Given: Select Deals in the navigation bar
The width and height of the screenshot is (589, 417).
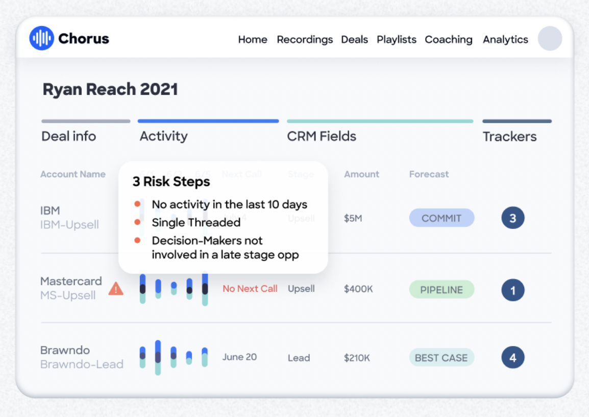Looking at the screenshot, I should pyautogui.click(x=354, y=39).
